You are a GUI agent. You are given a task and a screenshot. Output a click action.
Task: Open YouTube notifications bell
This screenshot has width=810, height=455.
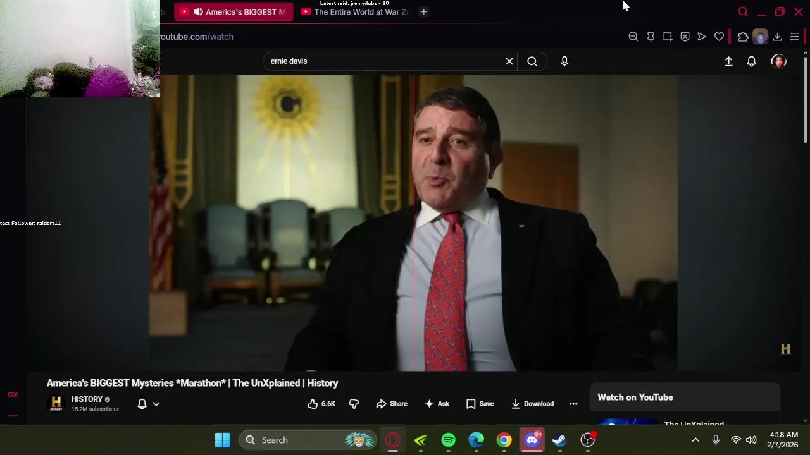point(751,61)
